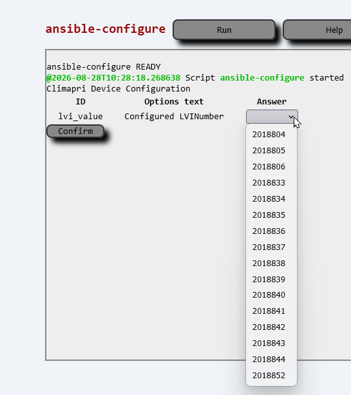Click the Answer column header
This screenshot has height=395, width=351.
coord(272,102)
